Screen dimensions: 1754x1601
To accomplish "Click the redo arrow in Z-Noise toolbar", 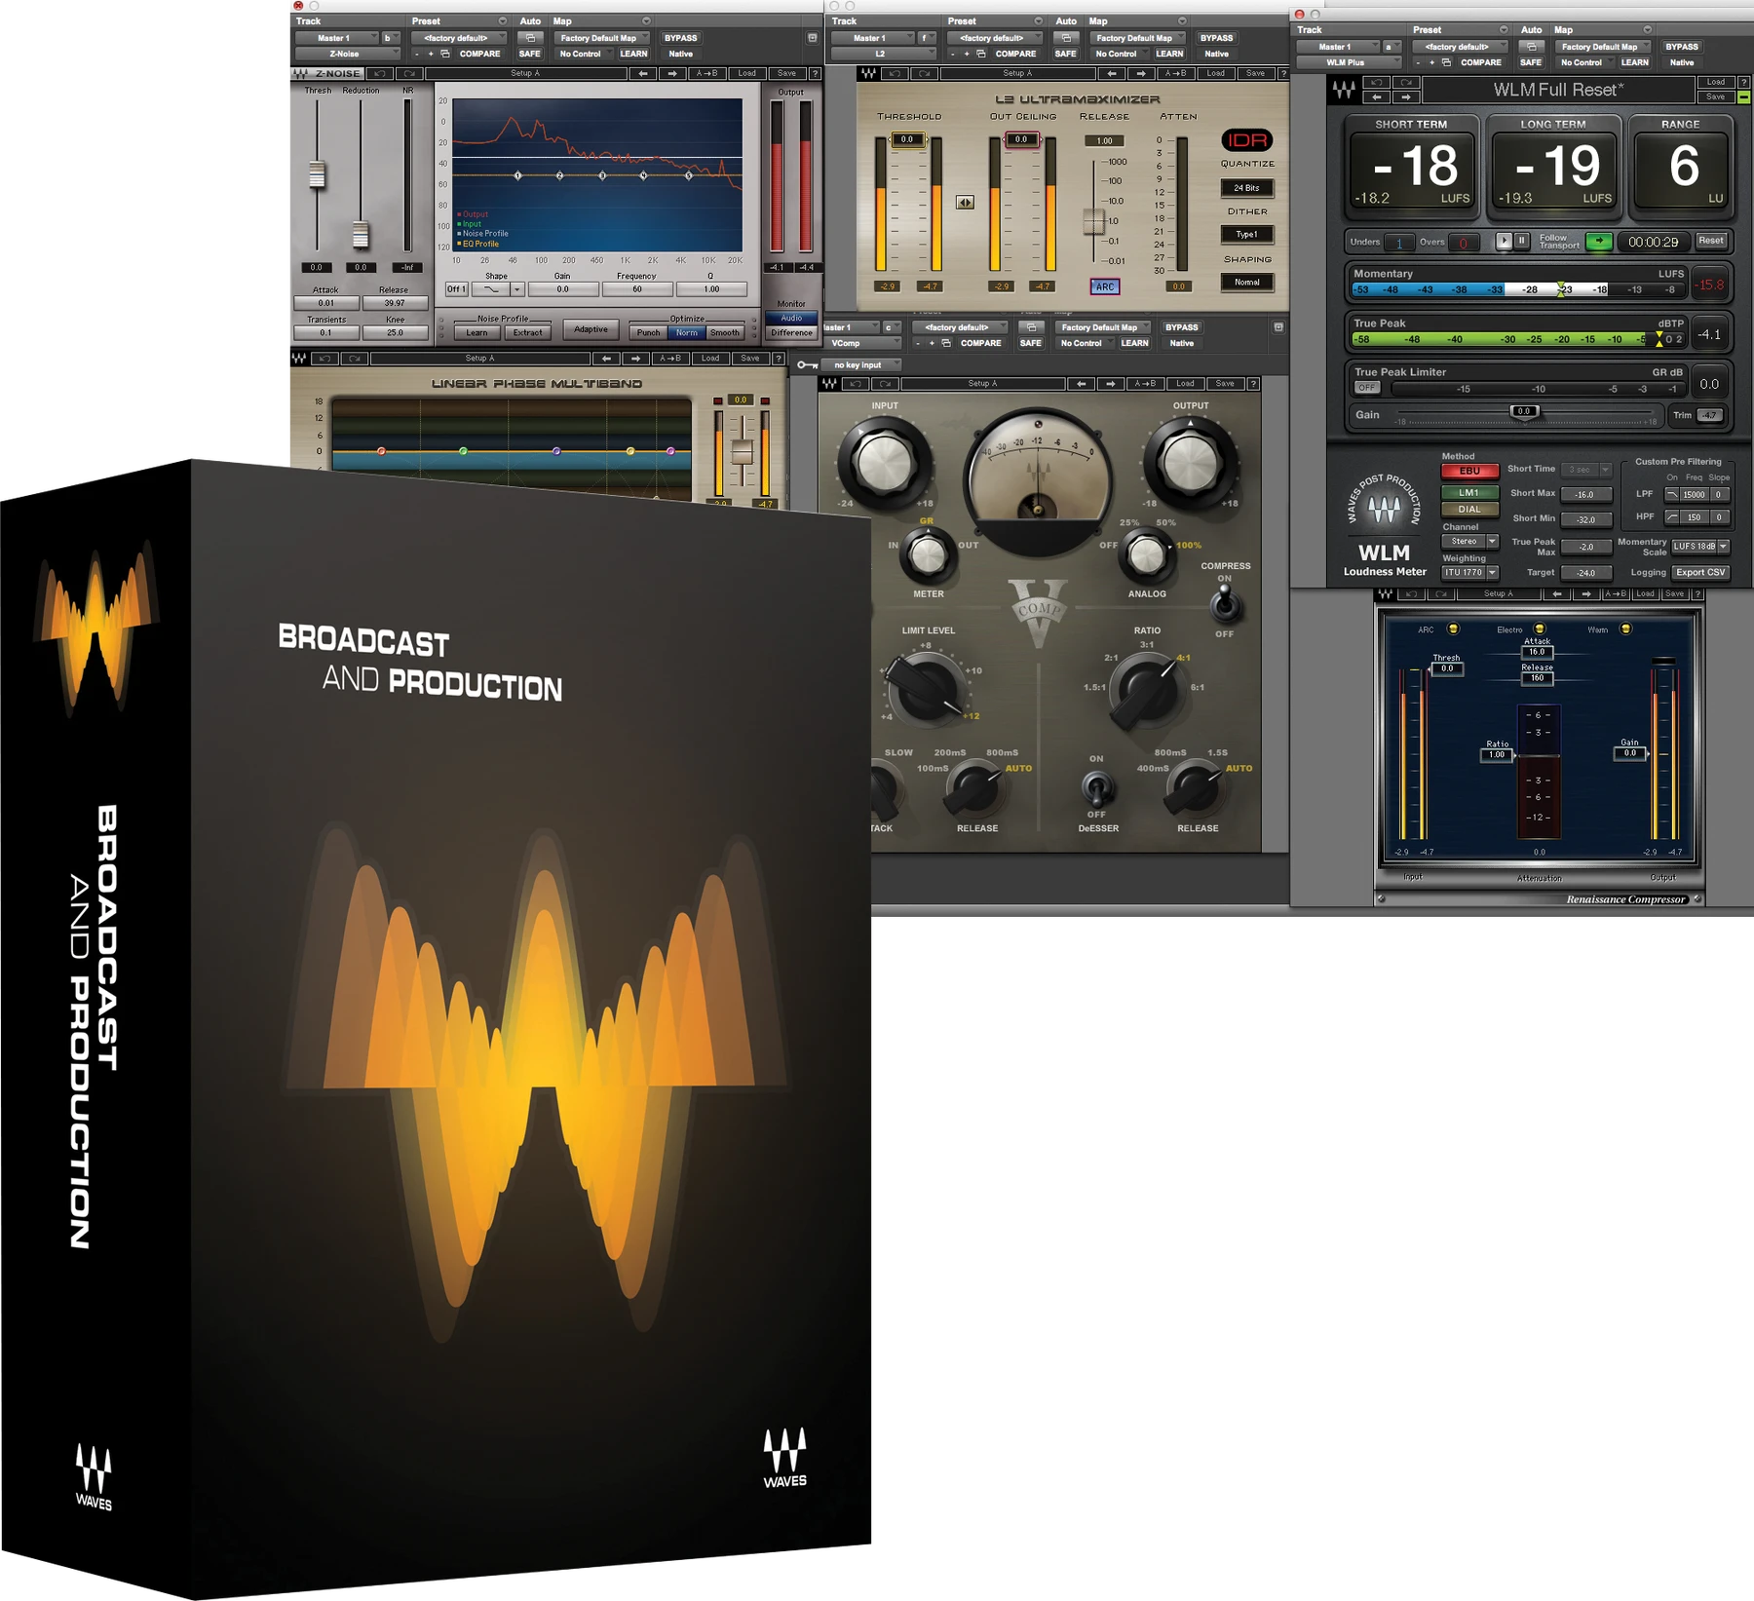I will tap(408, 74).
